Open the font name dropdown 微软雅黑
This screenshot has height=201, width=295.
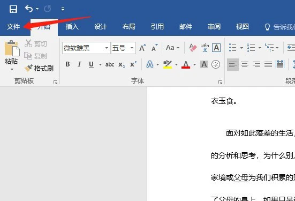pyautogui.click(x=107, y=48)
